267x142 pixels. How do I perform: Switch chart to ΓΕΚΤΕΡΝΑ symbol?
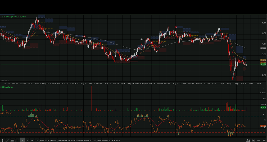[62, 140]
